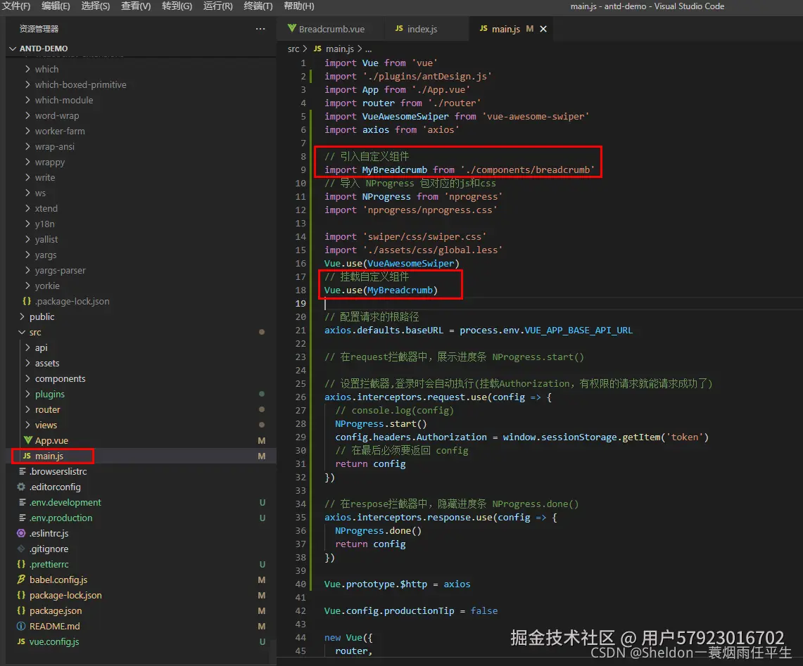Open package-lock.json braces icon file

[x=21, y=595]
